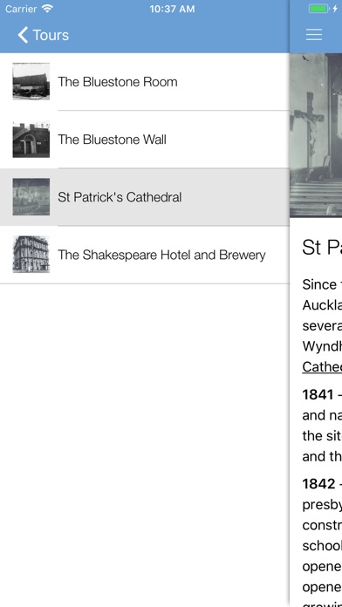Tap the back chevron beside Tours
This screenshot has width=342, height=607.
pyautogui.click(x=23, y=35)
